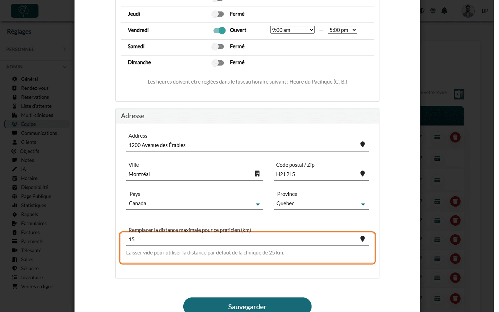Click the notification bell icon in header
The image size is (499, 312).
click(x=444, y=11)
